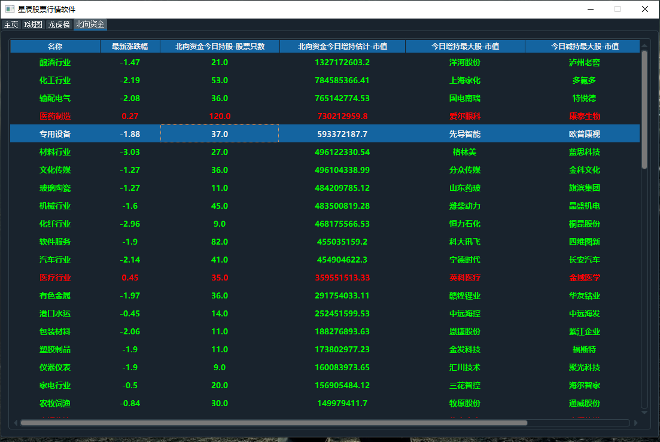Screen dimensions: 660x442
Task: Sort by the 名称 column header
Action: 55,46
